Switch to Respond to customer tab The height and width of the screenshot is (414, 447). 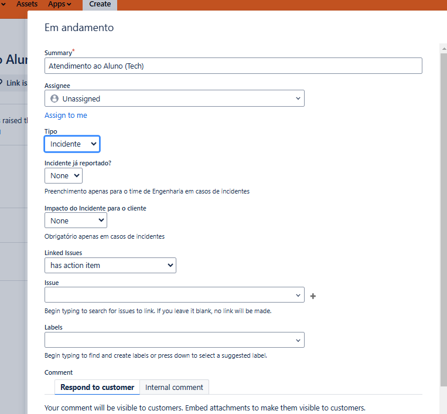97,387
